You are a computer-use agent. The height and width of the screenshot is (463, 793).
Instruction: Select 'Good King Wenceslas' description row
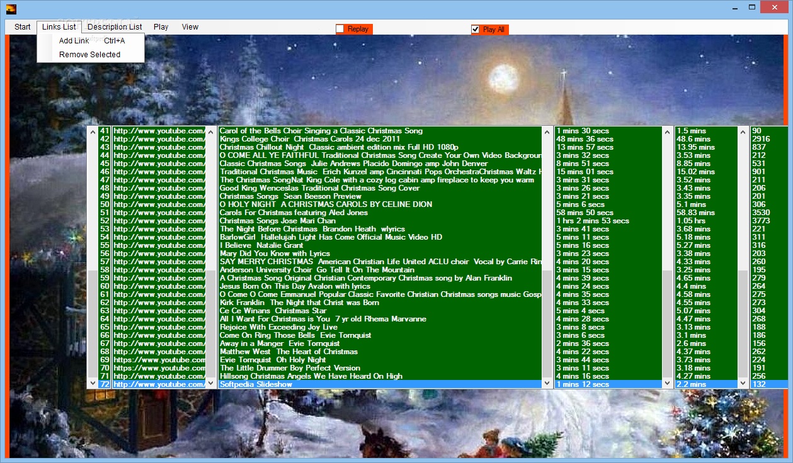point(380,188)
